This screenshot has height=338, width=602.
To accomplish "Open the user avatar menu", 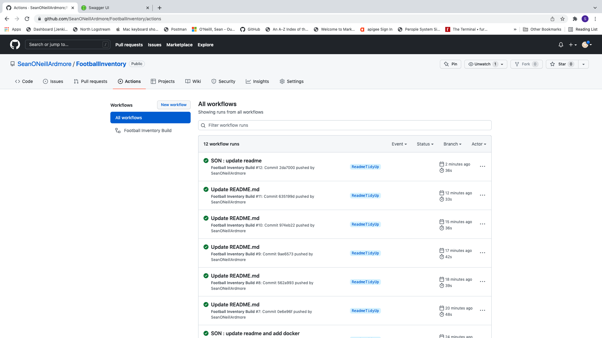I will pyautogui.click(x=587, y=44).
